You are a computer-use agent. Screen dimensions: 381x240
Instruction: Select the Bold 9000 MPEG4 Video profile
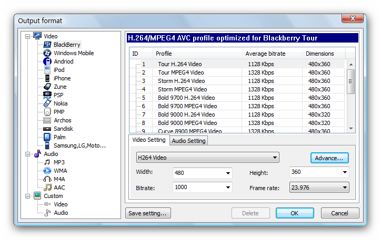pos(237,123)
